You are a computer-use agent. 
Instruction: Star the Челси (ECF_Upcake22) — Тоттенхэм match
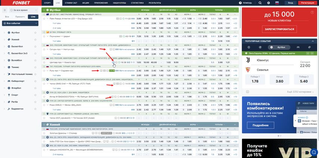(44, 118)
